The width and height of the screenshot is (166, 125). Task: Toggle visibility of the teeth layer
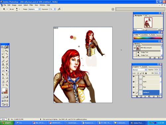point(134,82)
